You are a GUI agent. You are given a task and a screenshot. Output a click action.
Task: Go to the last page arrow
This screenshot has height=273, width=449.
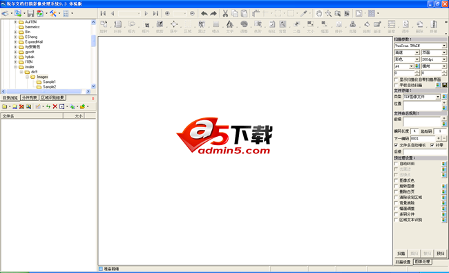pyautogui.click(x=155, y=13)
